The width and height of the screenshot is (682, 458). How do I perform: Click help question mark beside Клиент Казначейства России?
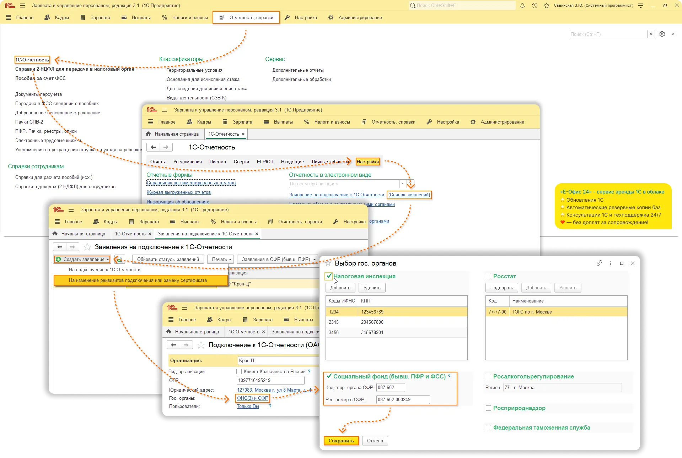pos(309,371)
